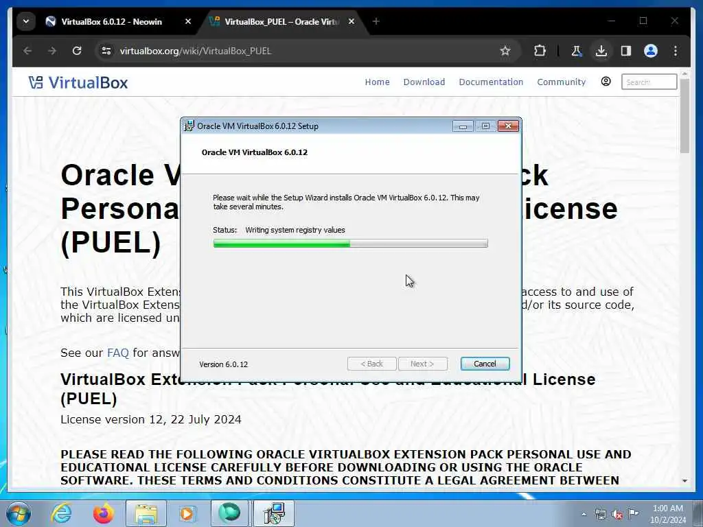Image resolution: width=703 pixels, height=527 pixels.
Task: Switch to the green browser taskbar app
Action: point(229,513)
